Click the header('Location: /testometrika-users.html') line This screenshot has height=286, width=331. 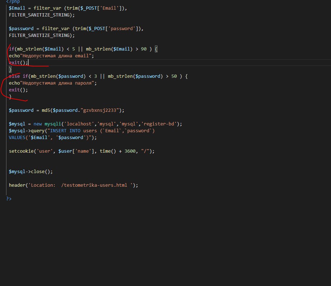(x=73, y=185)
